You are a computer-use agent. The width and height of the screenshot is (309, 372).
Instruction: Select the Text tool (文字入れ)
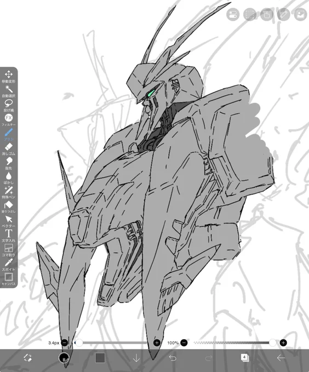[9, 236]
